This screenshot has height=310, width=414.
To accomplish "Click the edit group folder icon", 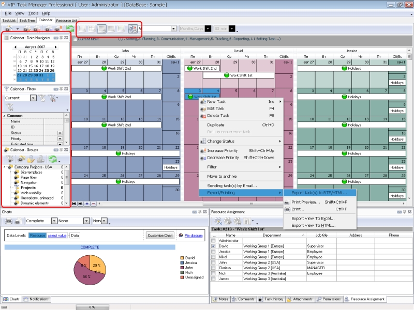I will click(x=31, y=159).
